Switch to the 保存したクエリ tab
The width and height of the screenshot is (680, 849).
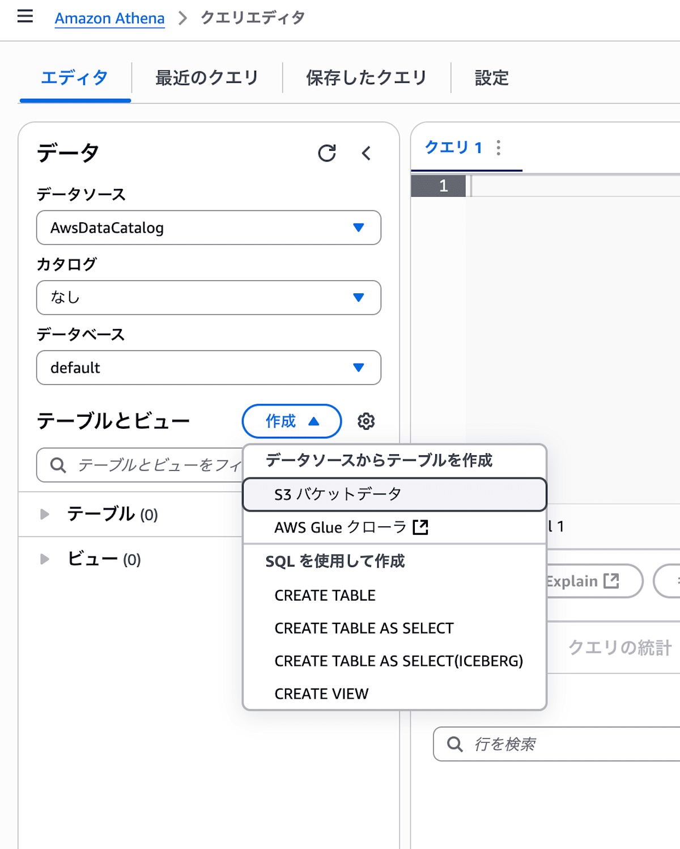coord(366,78)
